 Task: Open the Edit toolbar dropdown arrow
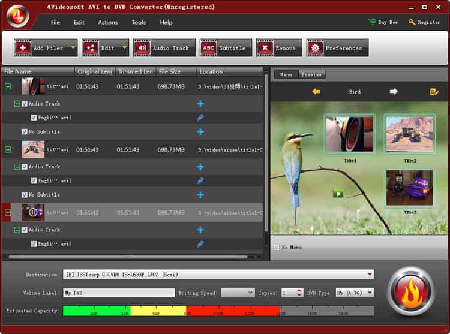125,47
